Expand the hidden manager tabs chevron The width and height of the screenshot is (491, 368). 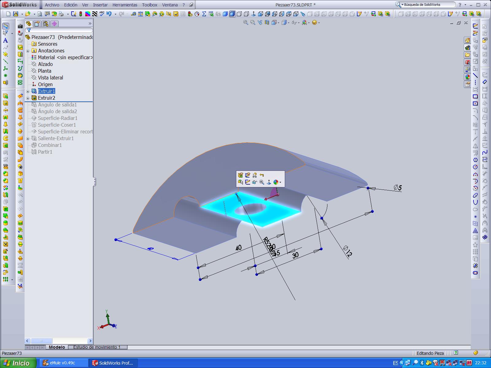[x=90, y=24]
